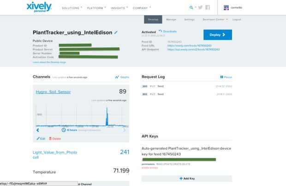The width and height of the screenshot is (286, 186).
Task: Click the Temperature value 71.199
Action: [x=121, y=171]
